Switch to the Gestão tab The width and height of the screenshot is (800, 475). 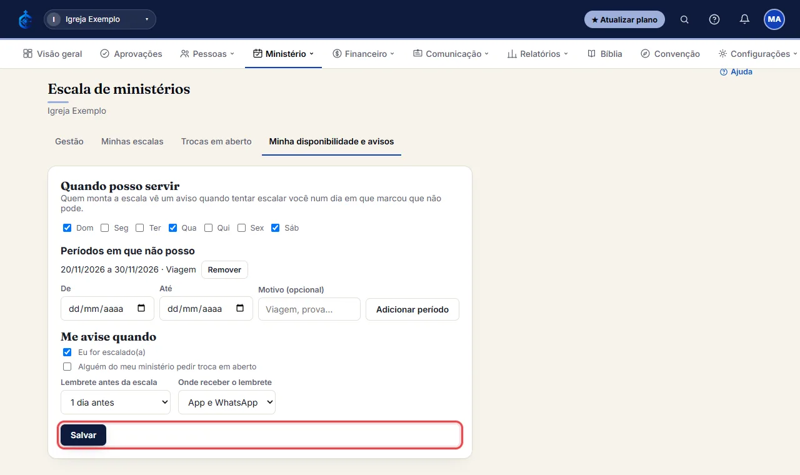pyautogui.click(x=69, y=141)
